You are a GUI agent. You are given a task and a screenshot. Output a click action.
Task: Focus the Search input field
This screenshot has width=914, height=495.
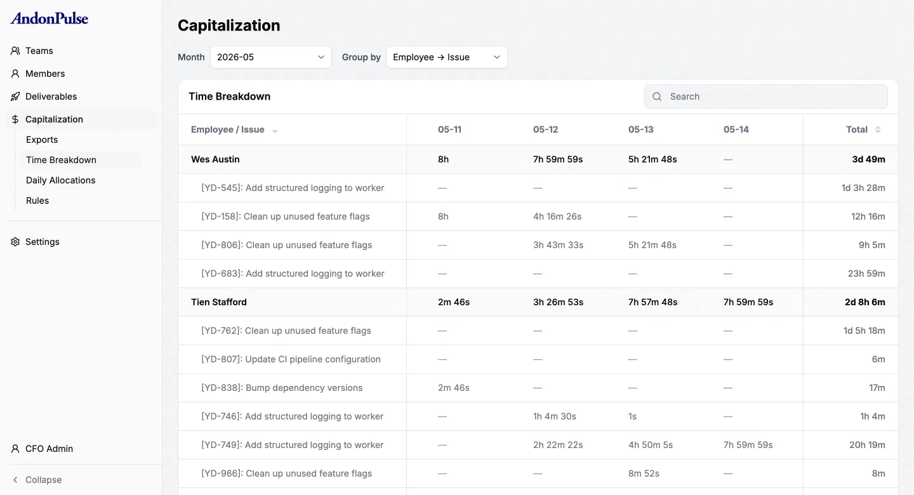766,96
